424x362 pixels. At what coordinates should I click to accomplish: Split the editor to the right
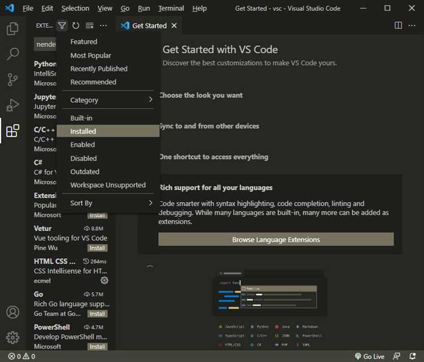coord(398,26)
